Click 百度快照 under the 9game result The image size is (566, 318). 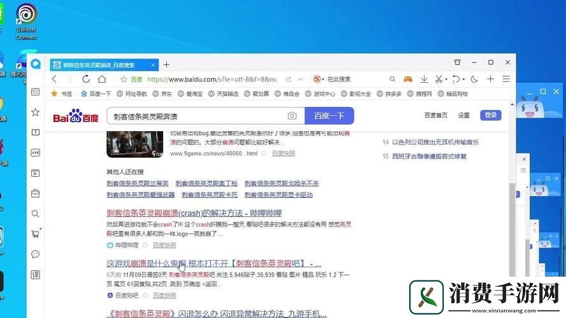pyautogui.click(x=283, y=153)
